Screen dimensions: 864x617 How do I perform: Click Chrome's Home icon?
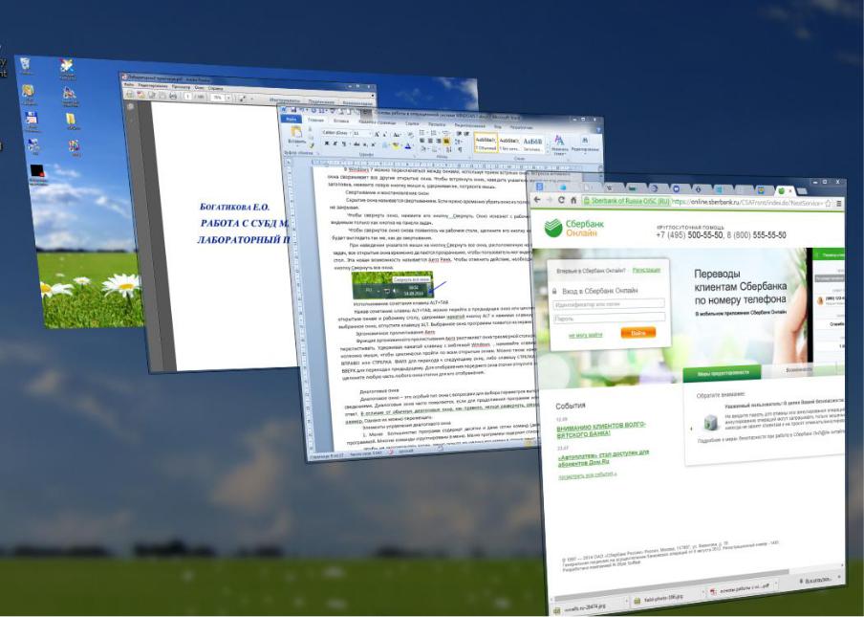573,200
